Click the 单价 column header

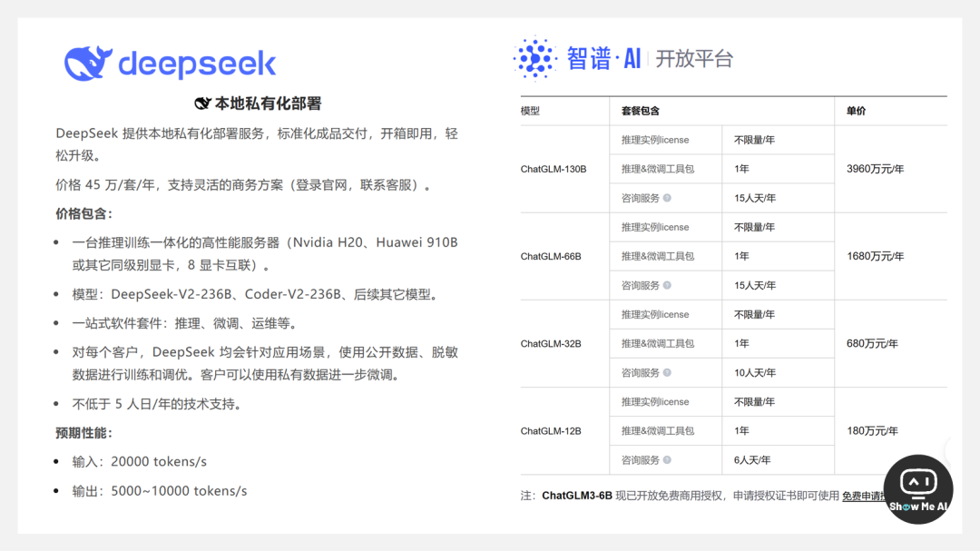(x=856, y=111)
